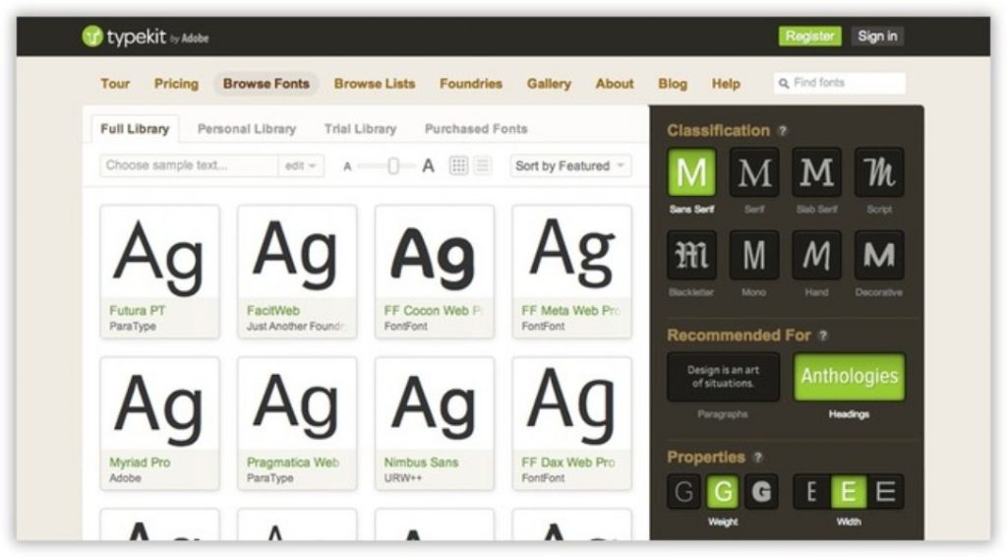
Task: Select the Hand classification icon
Action: 816,255
